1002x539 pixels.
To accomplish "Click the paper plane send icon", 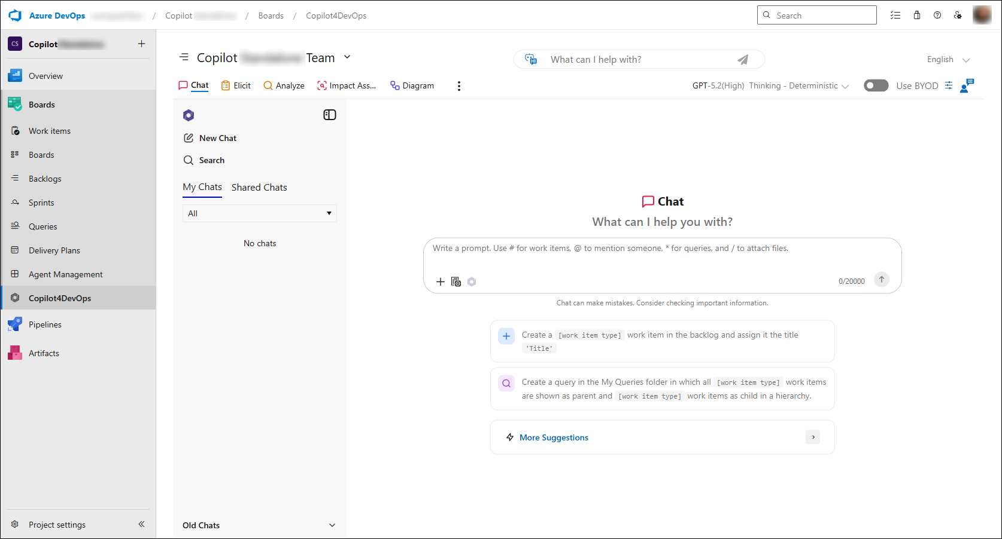I will 743,60.
